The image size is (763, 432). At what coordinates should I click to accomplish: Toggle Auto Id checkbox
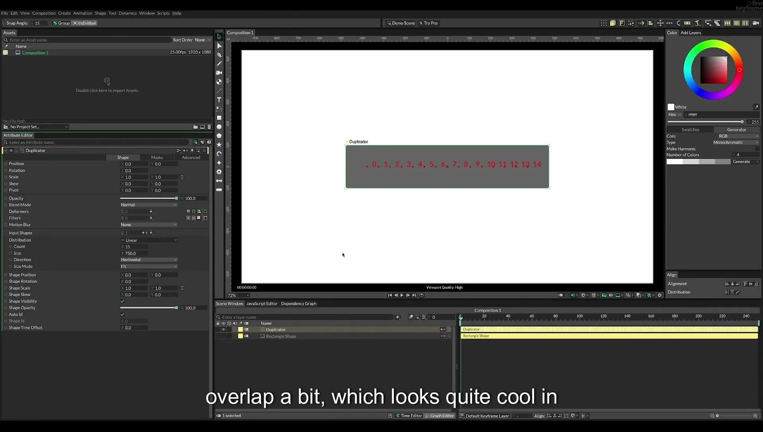[122, 314]
